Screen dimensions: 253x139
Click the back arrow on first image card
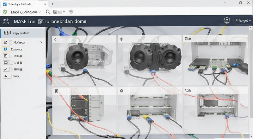pos(55,39)
